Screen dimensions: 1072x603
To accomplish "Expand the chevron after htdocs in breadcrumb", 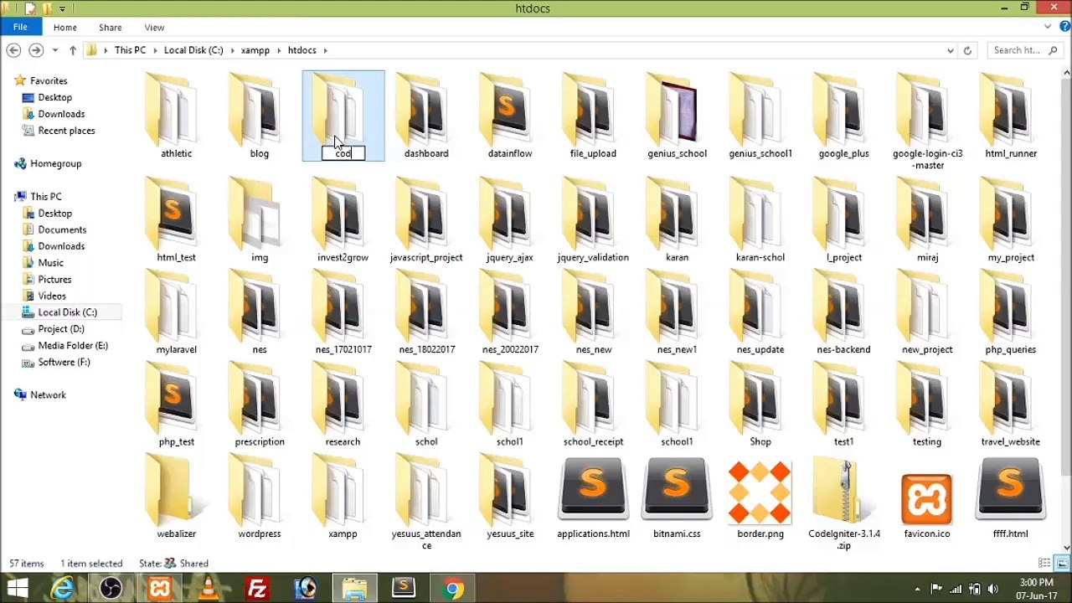I will click(326, 50).
